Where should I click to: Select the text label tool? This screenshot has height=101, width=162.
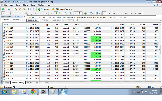pos(40,13)
